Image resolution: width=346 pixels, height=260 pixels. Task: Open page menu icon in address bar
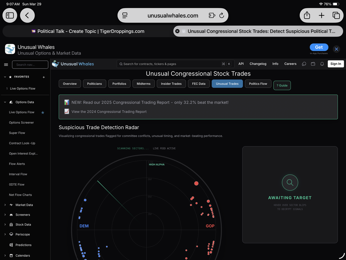tap(125, 15)
